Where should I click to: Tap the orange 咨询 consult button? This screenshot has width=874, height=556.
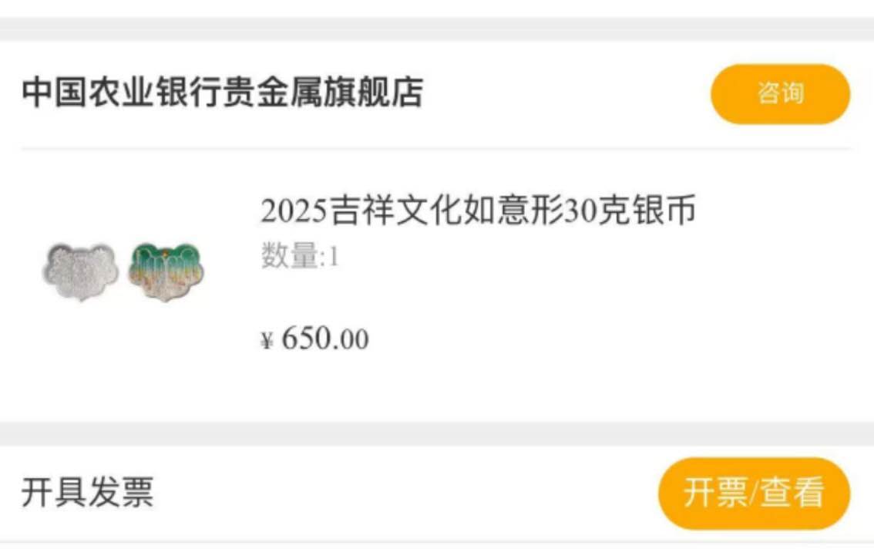pyautogui.click(x=780, y=93)
